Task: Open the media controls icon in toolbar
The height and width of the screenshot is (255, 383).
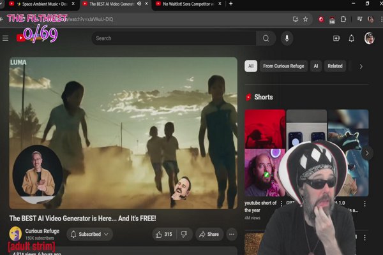Action: [359, 19]
